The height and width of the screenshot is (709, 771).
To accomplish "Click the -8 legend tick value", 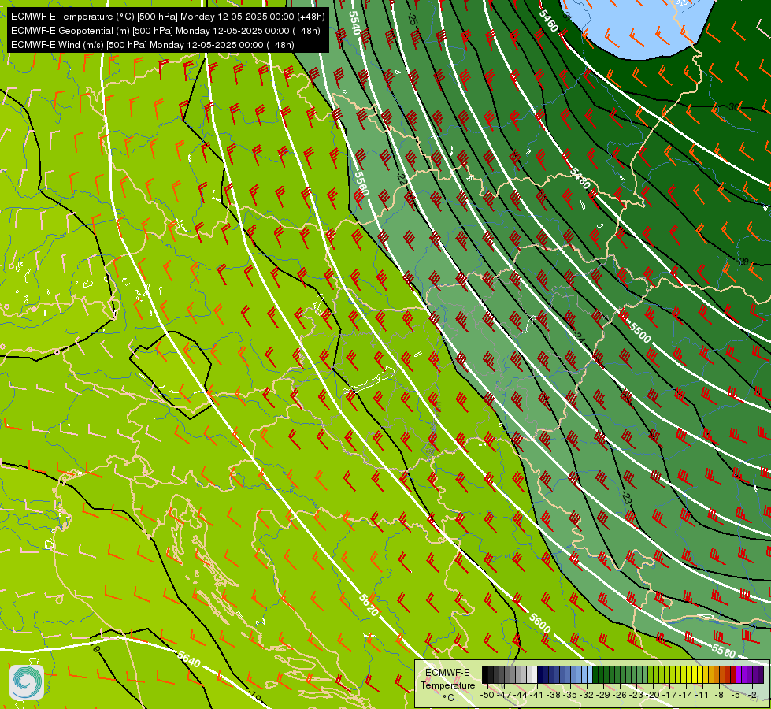I will (719, 695).
